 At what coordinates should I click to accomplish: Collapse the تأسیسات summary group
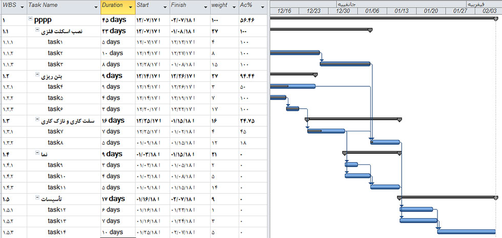click(37, 198)
